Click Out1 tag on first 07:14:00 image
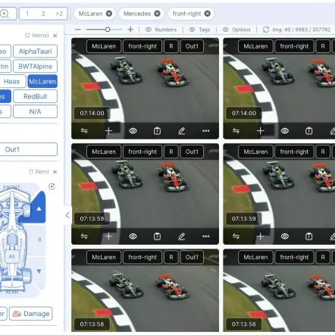Image resolution: width=335 pixels, height=335 pixels. (x=192, y=46)
